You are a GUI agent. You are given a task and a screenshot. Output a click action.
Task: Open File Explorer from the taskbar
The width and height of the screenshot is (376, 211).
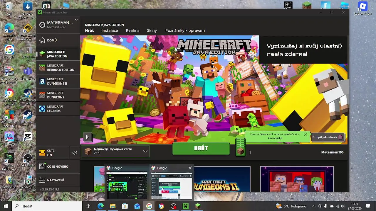click(113, 206)
